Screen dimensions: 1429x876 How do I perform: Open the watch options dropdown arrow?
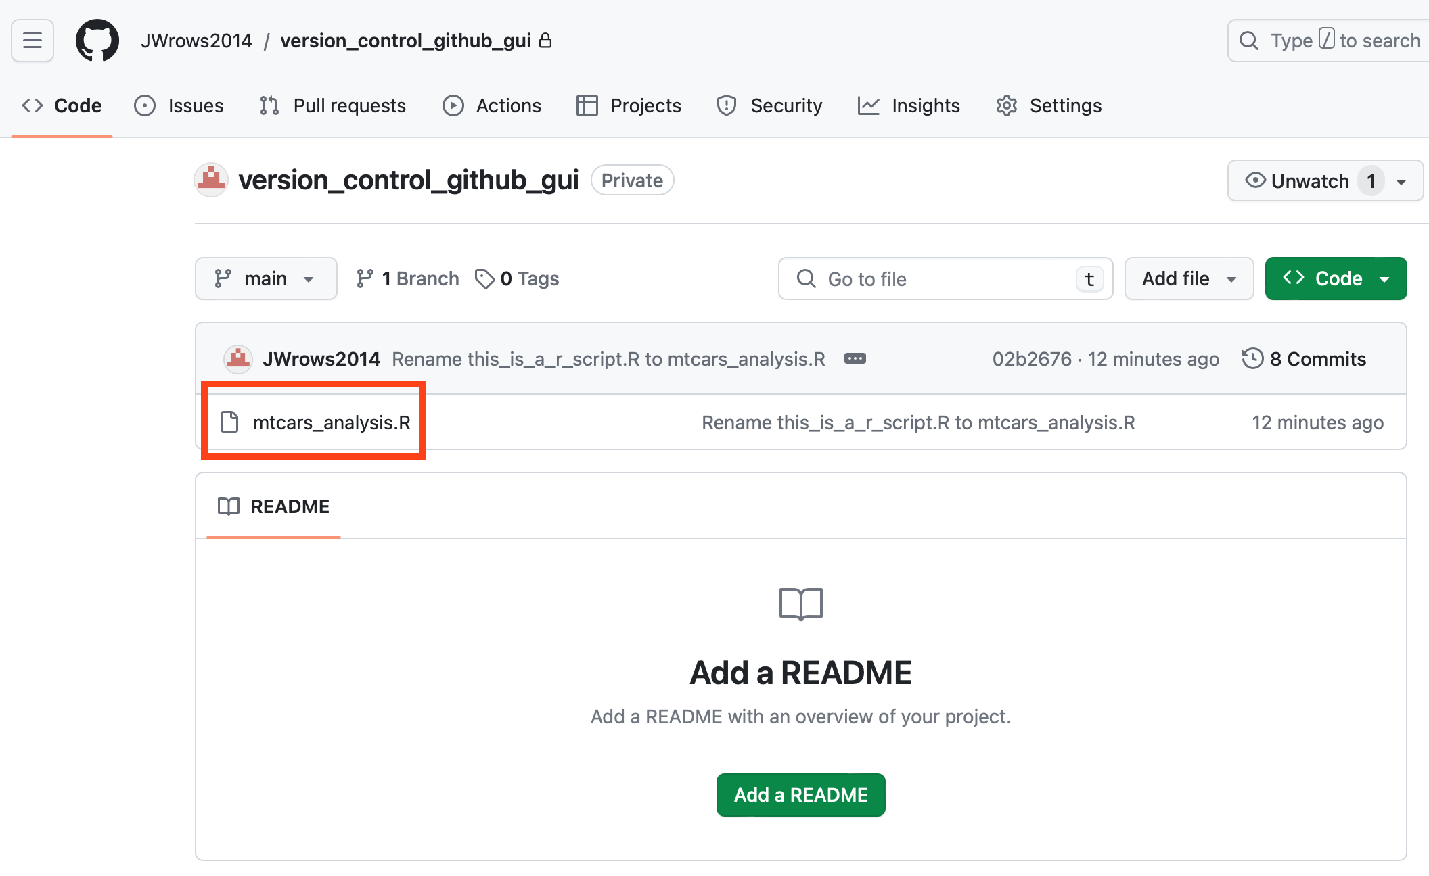1401,181
